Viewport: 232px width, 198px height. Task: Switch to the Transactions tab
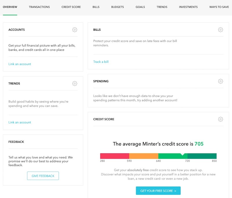(x=39, y=7)
